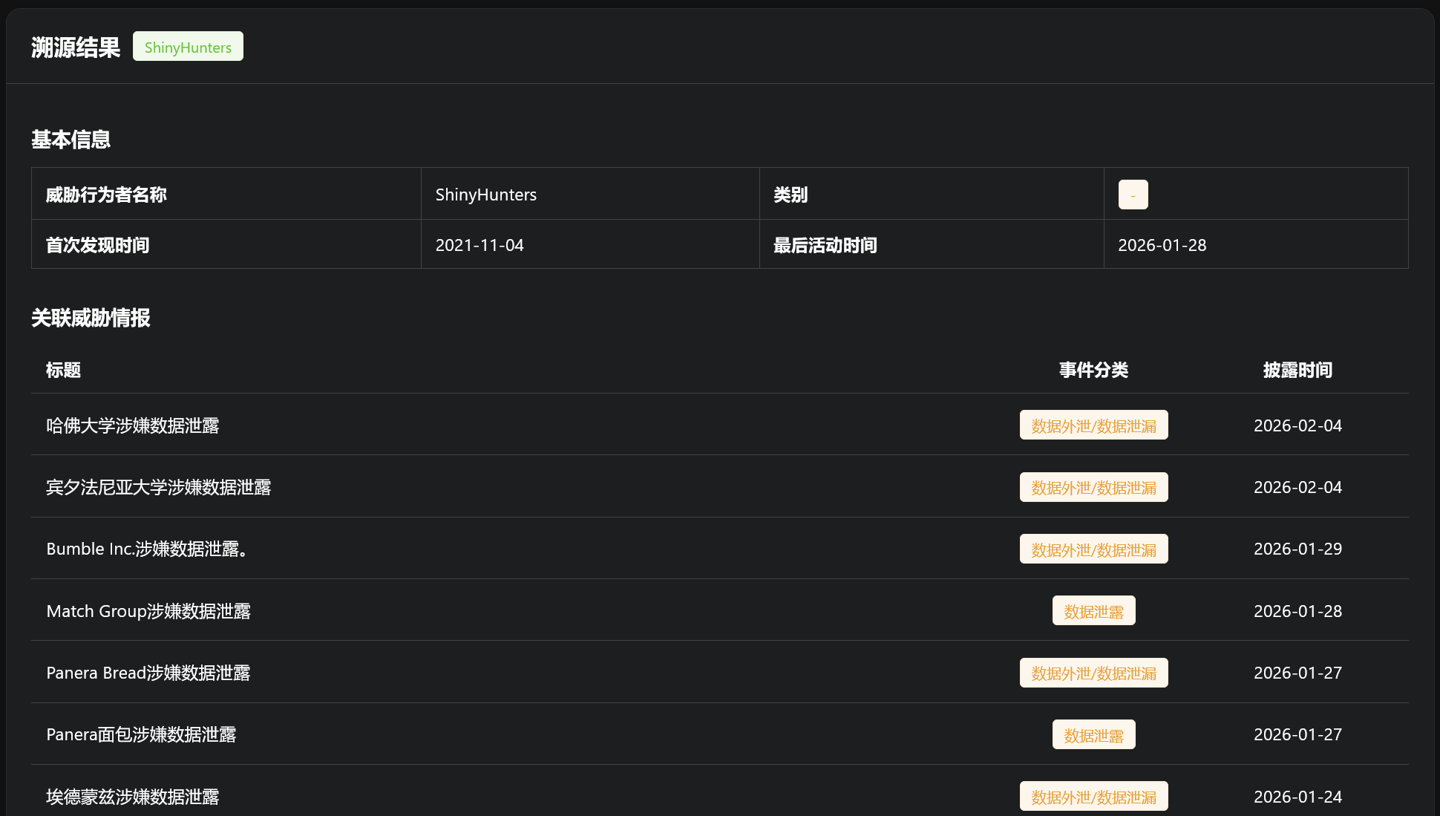Select ShinyHunters value in 威胁行为者名称 row

(x=485, y=195)
